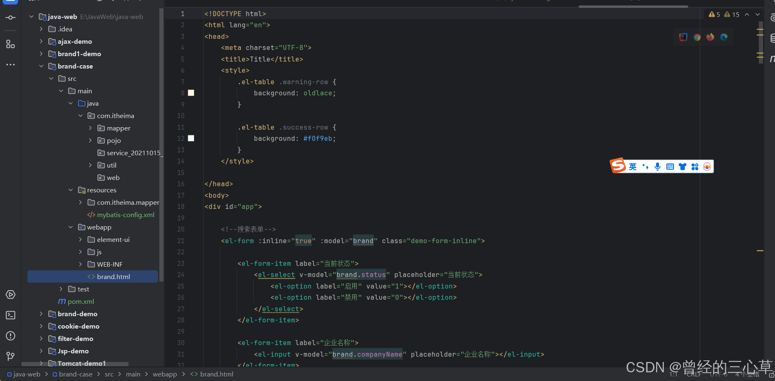Open the Services tool window
775x381 pixels.
(10, 294)
